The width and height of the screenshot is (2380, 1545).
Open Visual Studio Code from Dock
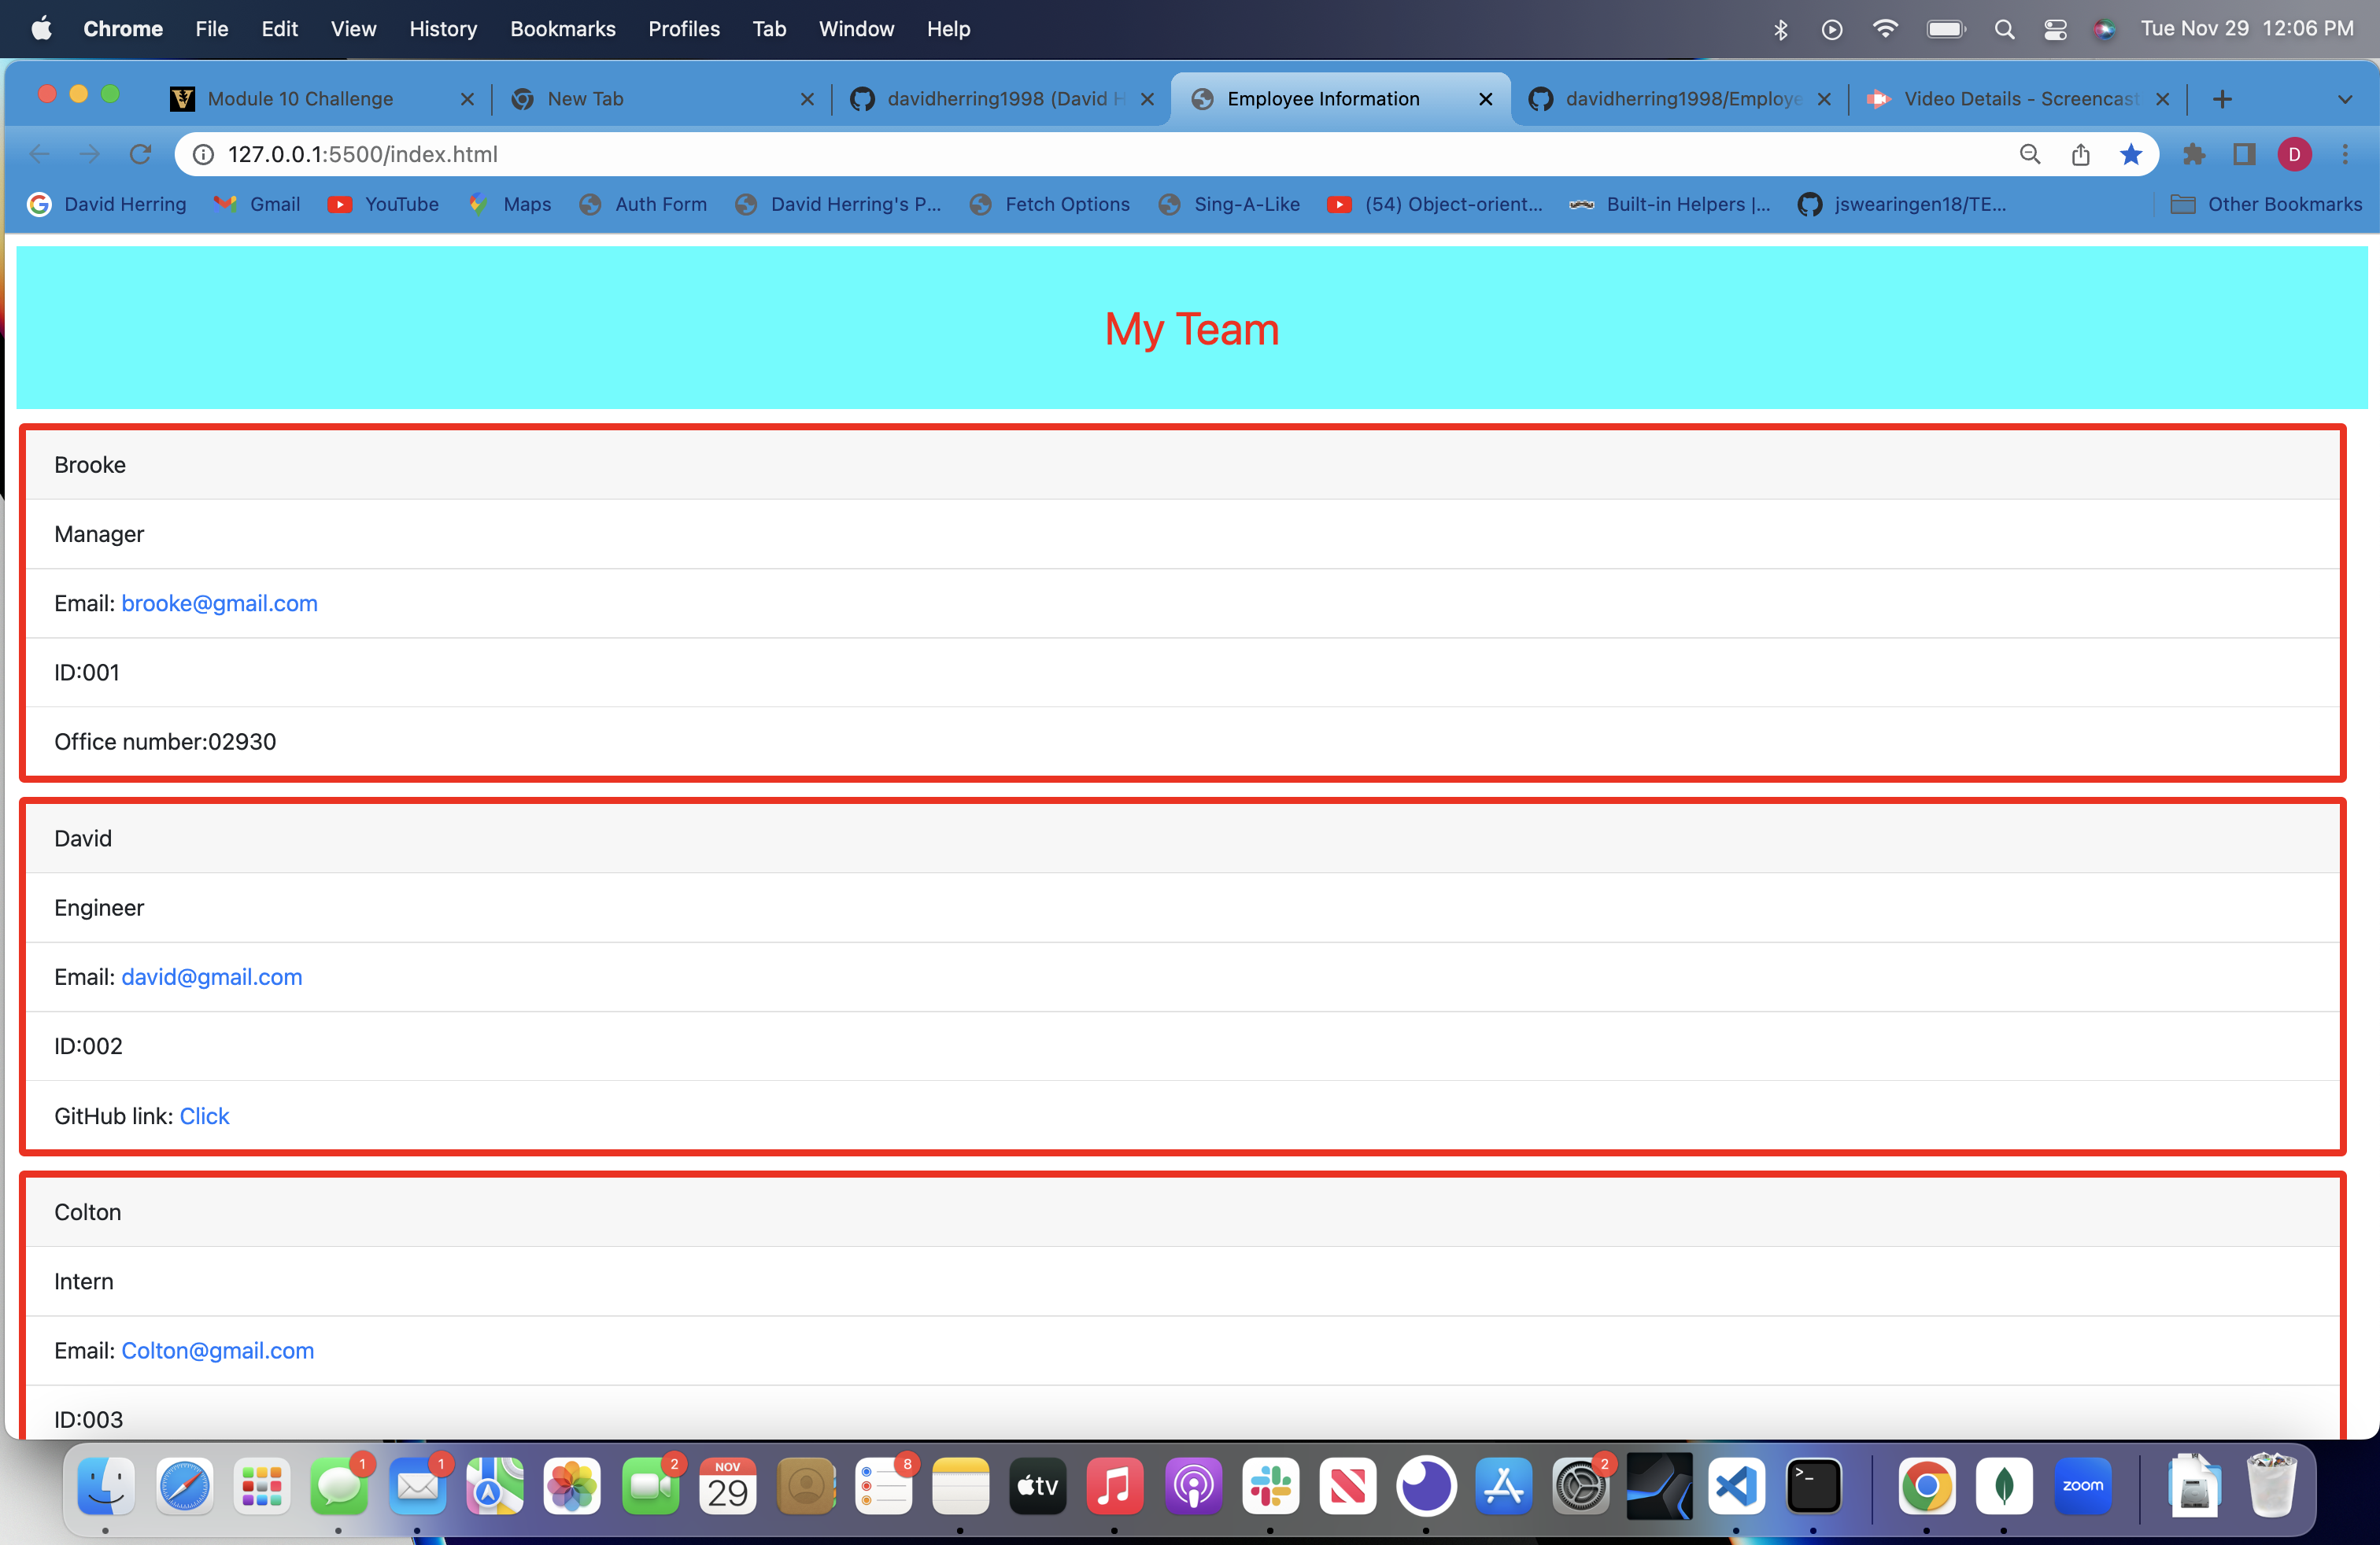(1736, 1486)
